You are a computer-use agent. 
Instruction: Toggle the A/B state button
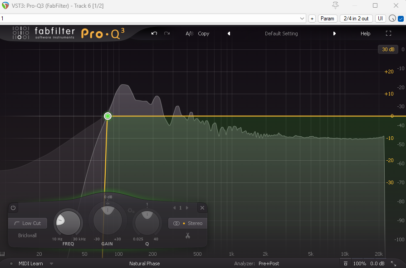pyautogui.click(x=190, y=33)
